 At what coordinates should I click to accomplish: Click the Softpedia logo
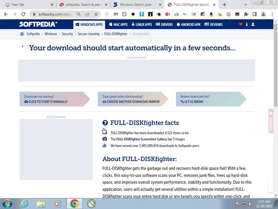[x=38, y=24]
